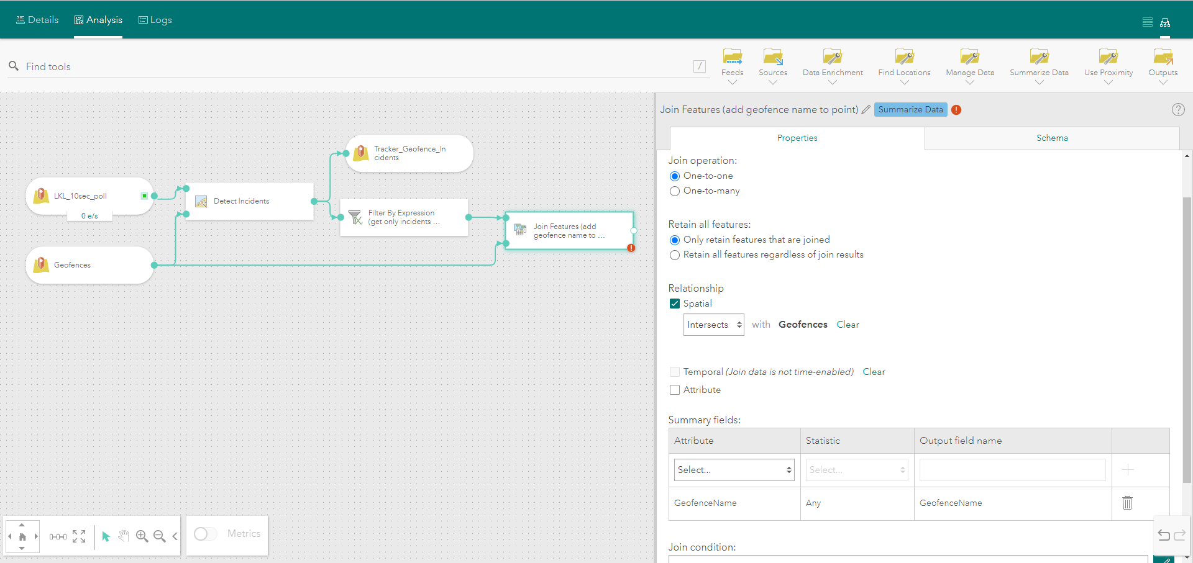Open the Logs view
Image resolution: width=1193 pixels, height=563 pixels.
tap(155, 19)
